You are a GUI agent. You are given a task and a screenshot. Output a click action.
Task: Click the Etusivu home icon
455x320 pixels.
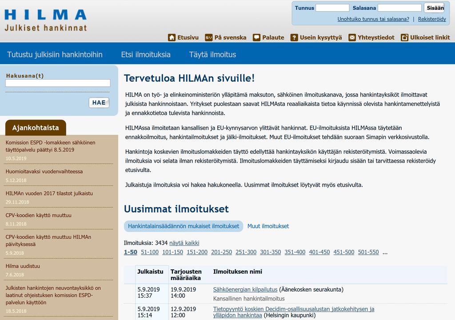click(172, 37)
